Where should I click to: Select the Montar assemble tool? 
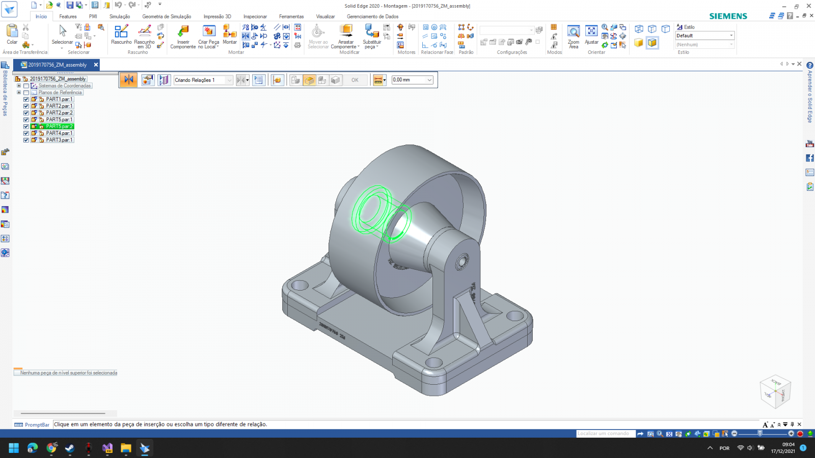pos(230,32)
